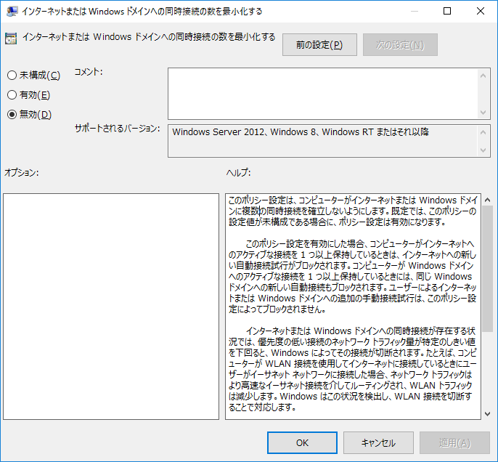Click the サポートされるバージョン: label
The image size is (498, 462).
[x=117, y=129]
